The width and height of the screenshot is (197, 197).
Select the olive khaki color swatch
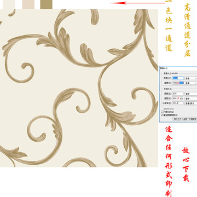[x=47, y=4]
